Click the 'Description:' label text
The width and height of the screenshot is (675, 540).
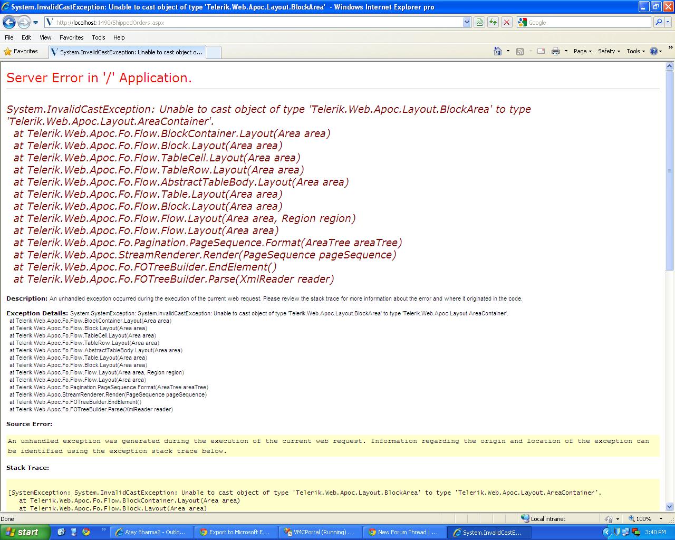click(x=27, y=298)
